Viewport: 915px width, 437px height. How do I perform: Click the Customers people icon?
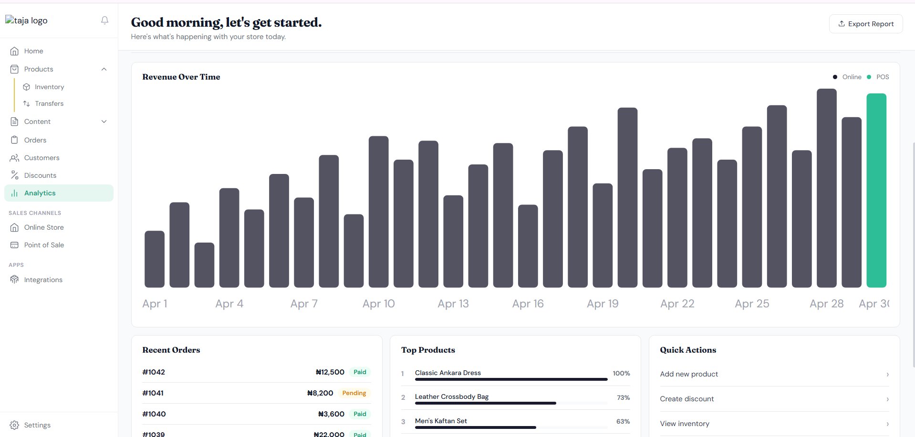click(14, 158)
